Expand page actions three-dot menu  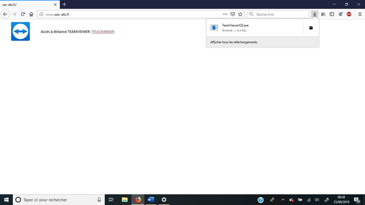point(225,14)
